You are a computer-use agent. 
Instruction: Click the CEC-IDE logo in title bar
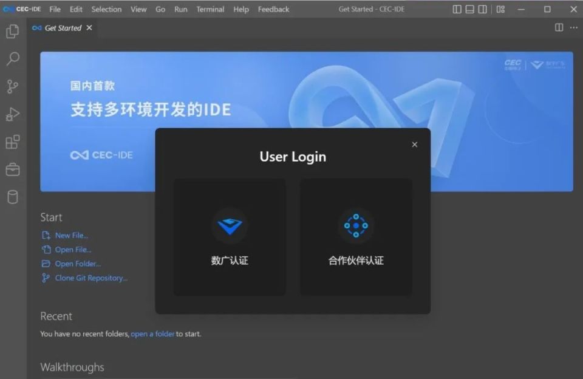coord(22,9)
